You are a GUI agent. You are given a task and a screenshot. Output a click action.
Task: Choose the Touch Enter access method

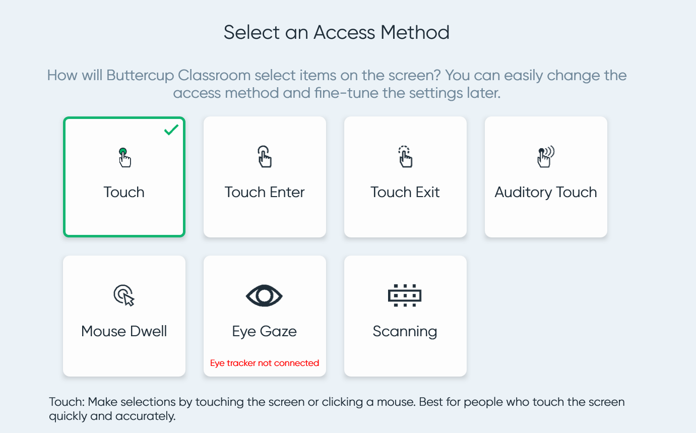coord(265,177)
